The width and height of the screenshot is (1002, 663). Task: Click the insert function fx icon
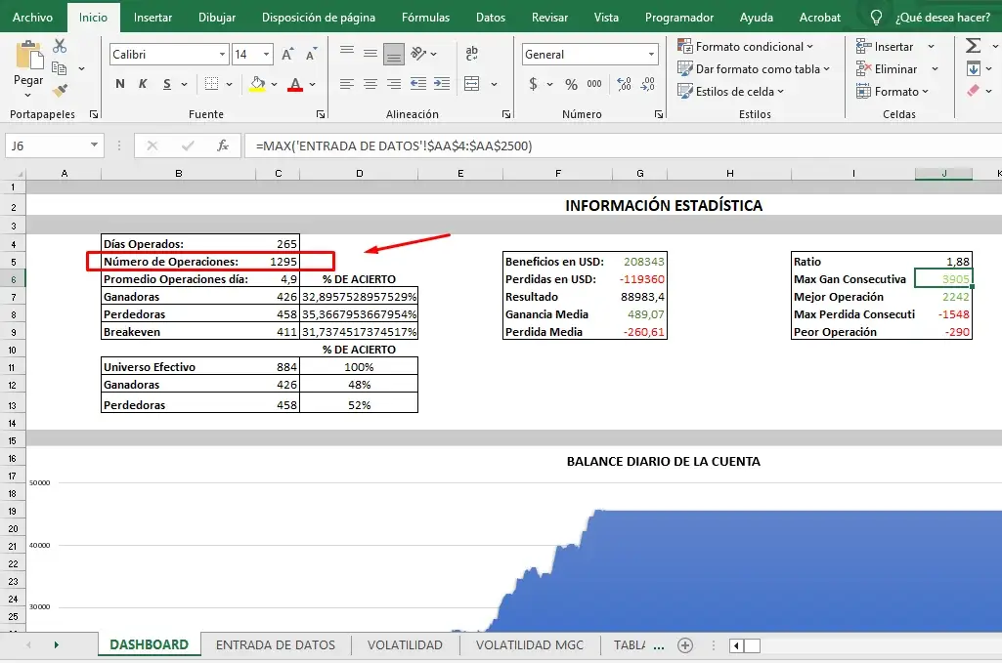(222, 145)
